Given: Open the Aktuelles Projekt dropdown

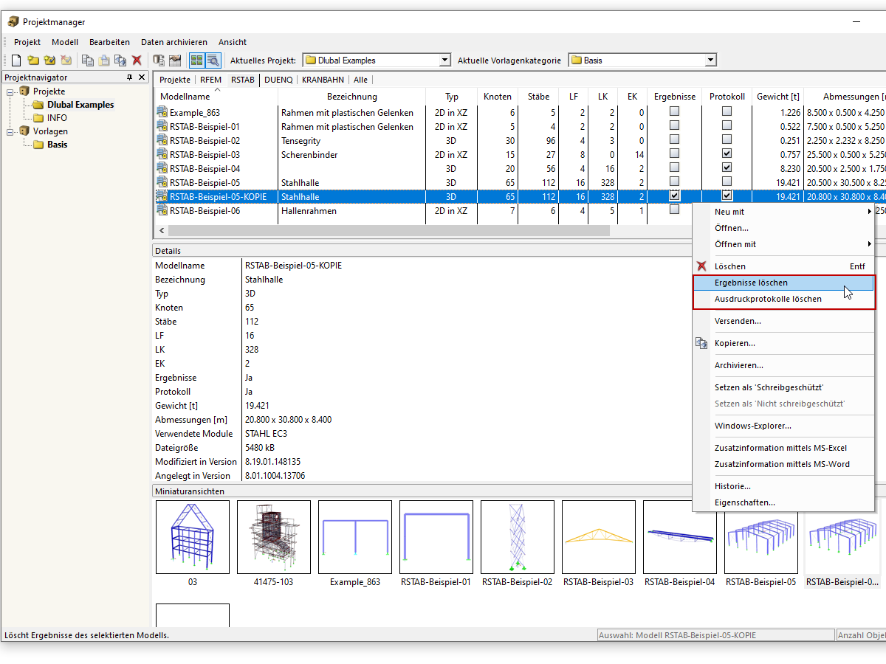Looking at the screenshot, I should coord(444,60).
